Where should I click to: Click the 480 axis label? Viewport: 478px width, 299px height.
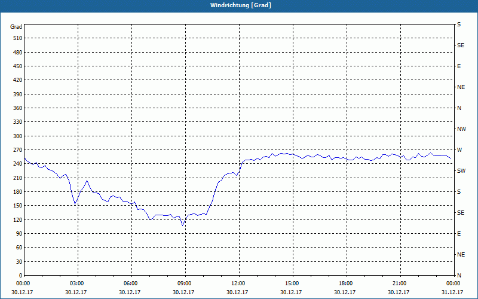tap(17, 53)
